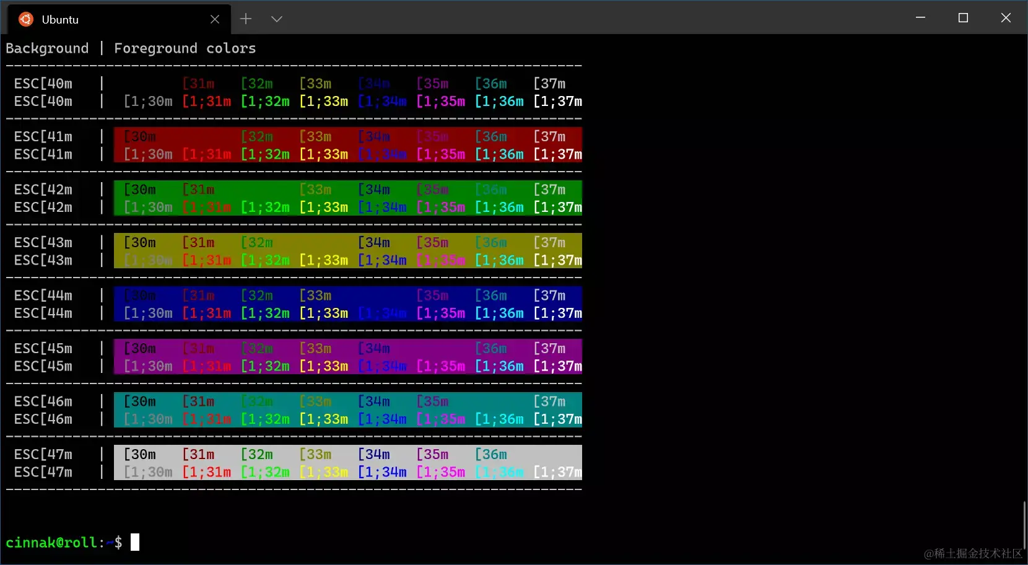Click [1;33m on the red ESC[41m background
The image size is (1028, 565).
click(x=323, y=154)
